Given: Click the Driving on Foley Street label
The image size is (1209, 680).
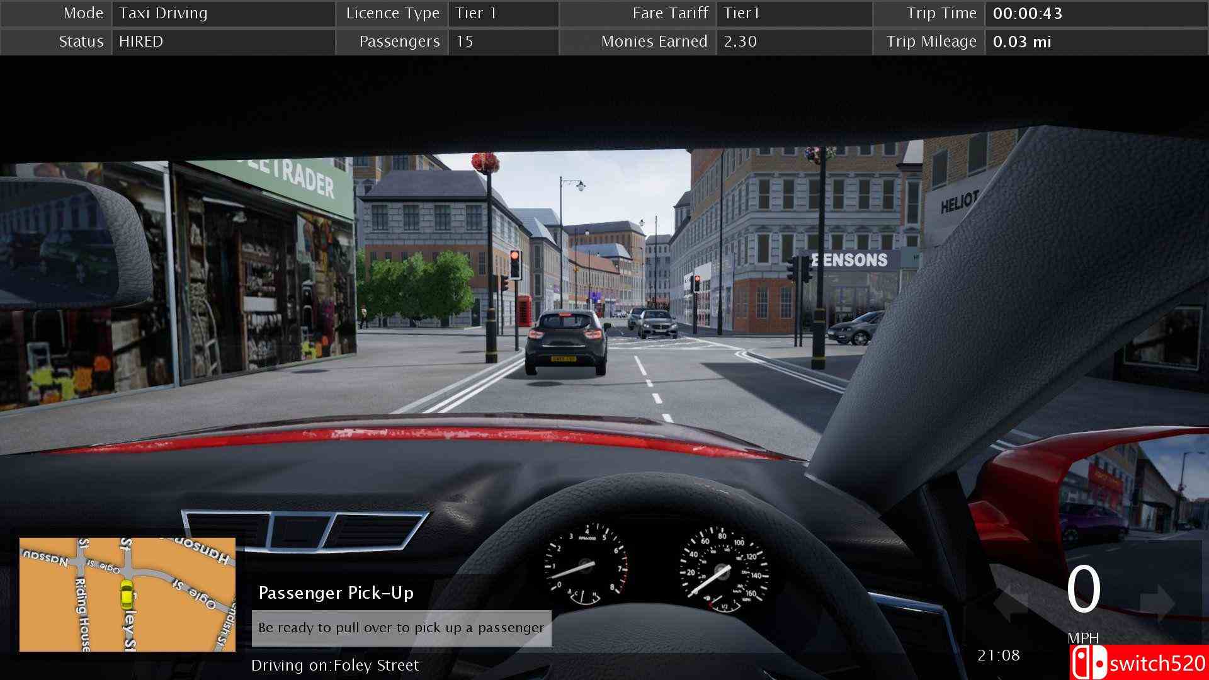Looking at the screenshot, I should [x=334, y=666].
